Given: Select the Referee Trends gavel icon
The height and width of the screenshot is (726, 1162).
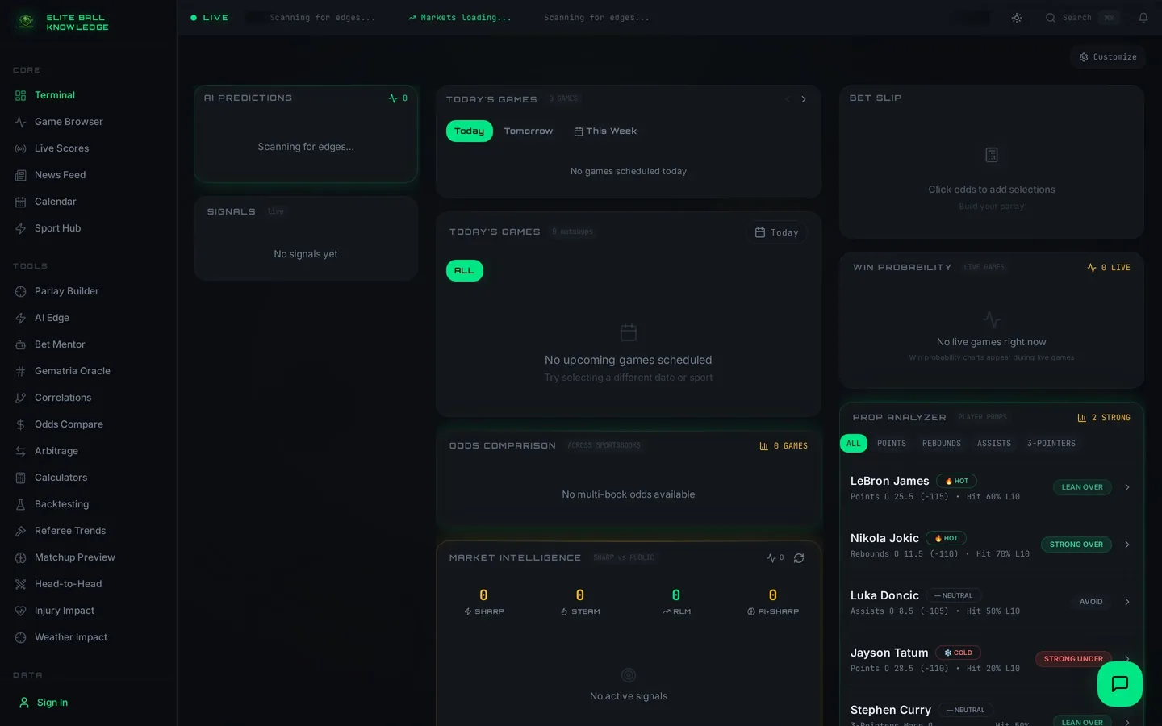Looking at the screenshot, I should [x=20, y=531].
